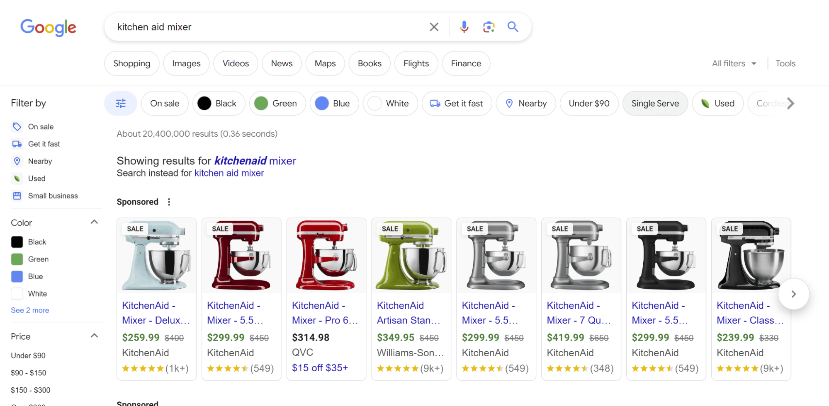This screenshot has height=406, width=829.
Task: Enable the On sale filter chip
Action: coord(165,103)
